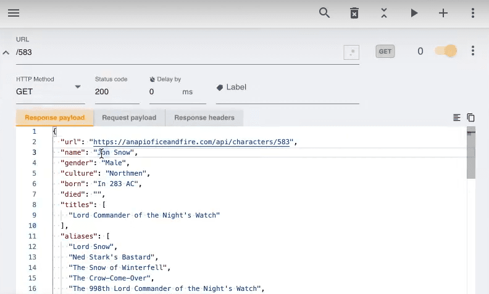Image resolution: width=489 pixels, height=294 pixels.
Task: Click line number 1 in the editor gutter
Action: 35,131
